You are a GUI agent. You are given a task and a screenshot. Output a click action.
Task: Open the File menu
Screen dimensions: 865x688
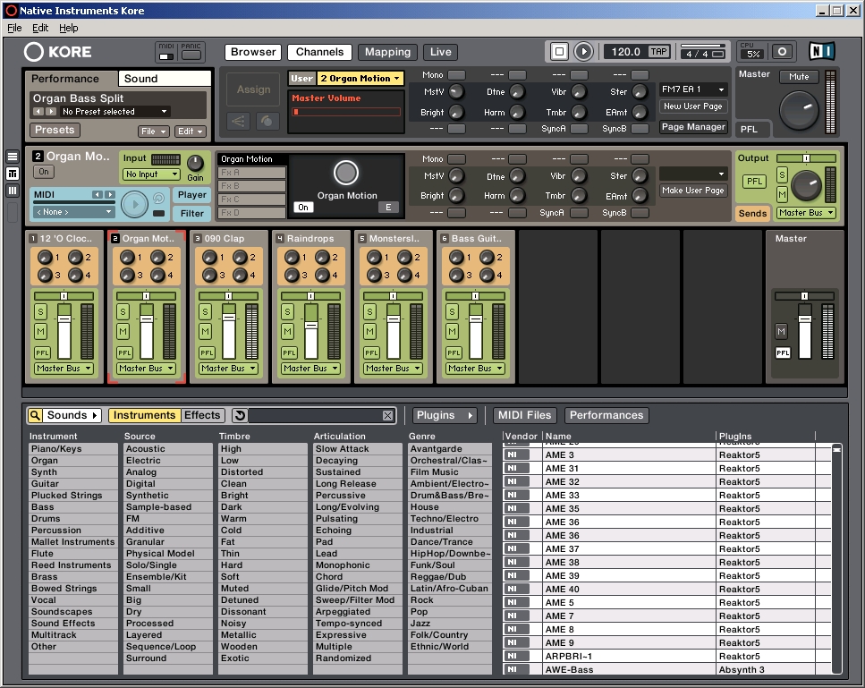pos(14,28)
